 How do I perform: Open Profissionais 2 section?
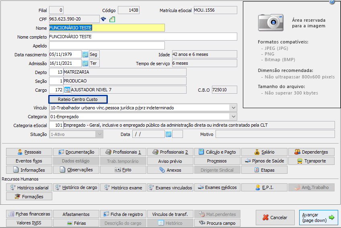coord(170,152)
